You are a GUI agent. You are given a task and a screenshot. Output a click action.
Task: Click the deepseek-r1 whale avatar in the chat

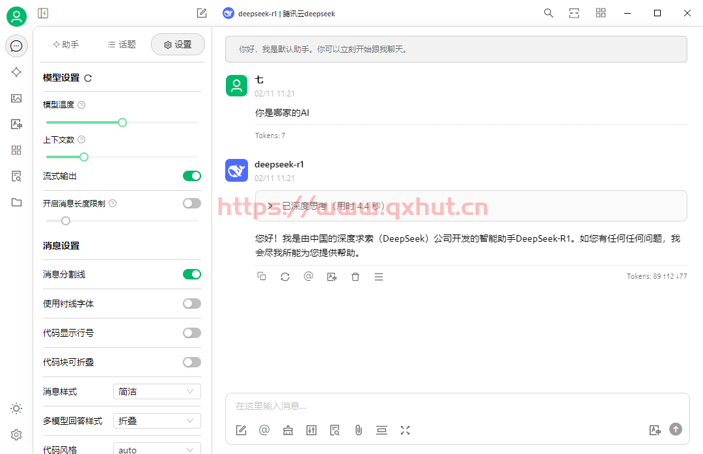click(x=236, y=171)
